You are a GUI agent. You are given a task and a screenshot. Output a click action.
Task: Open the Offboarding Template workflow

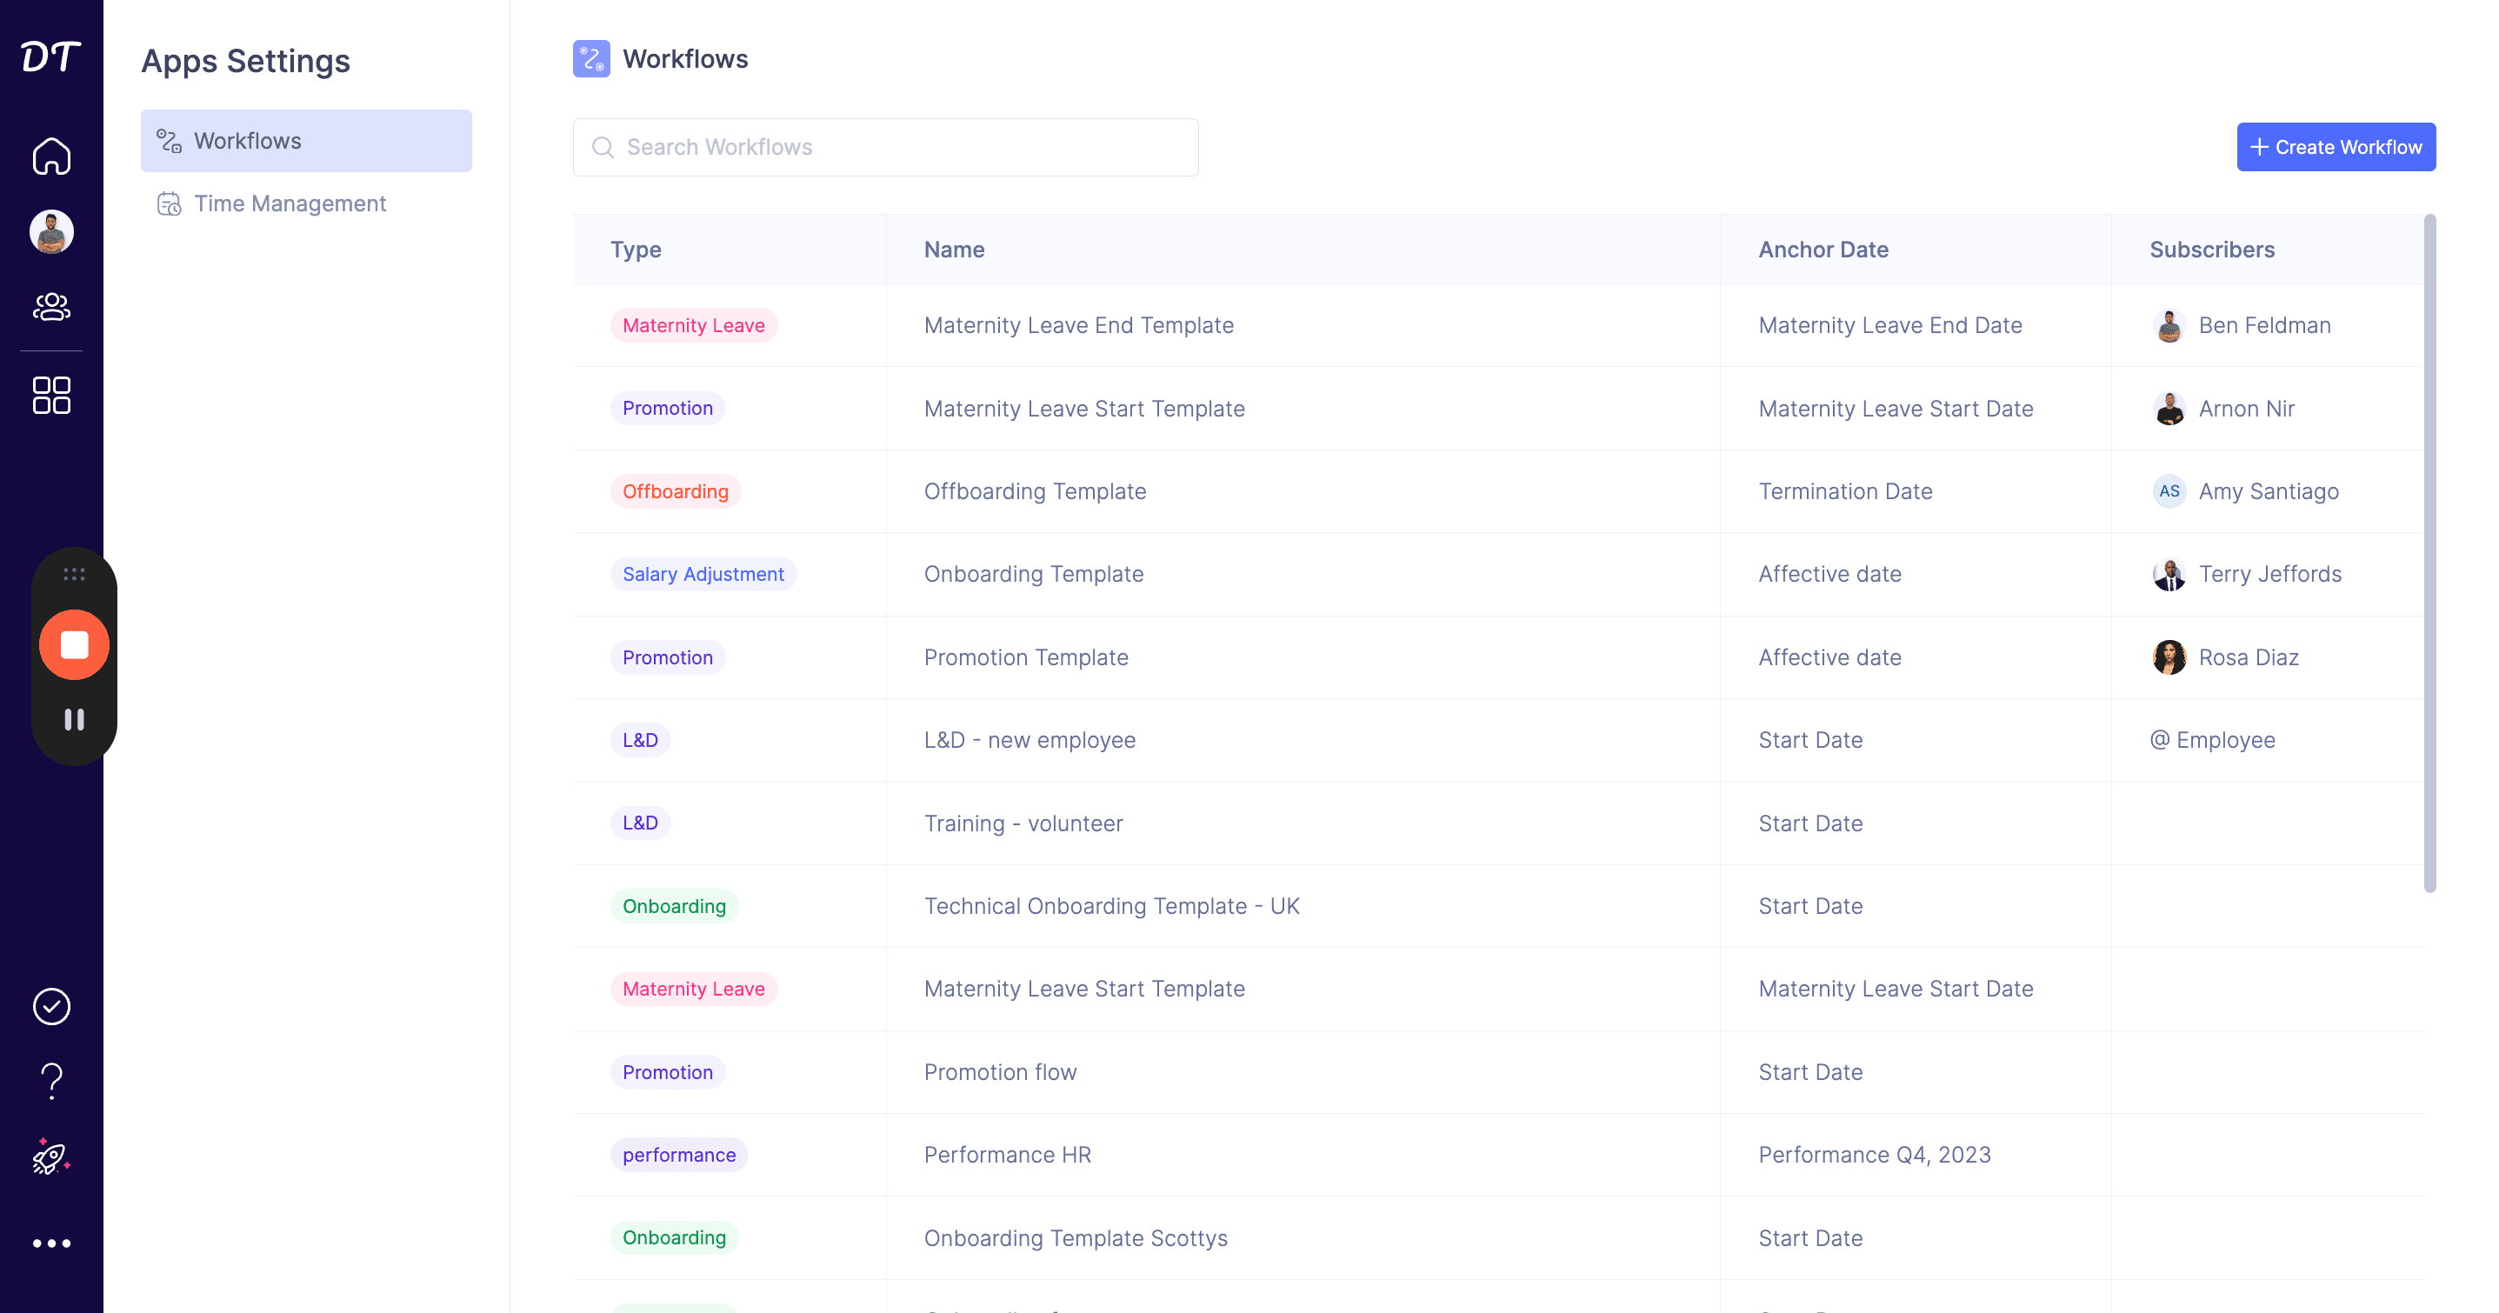1034,491
